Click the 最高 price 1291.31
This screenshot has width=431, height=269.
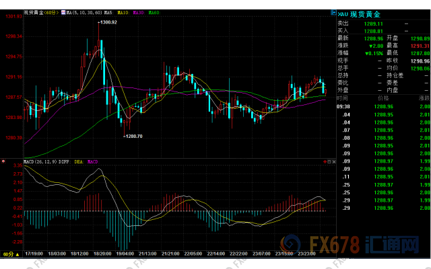(420, 46)
